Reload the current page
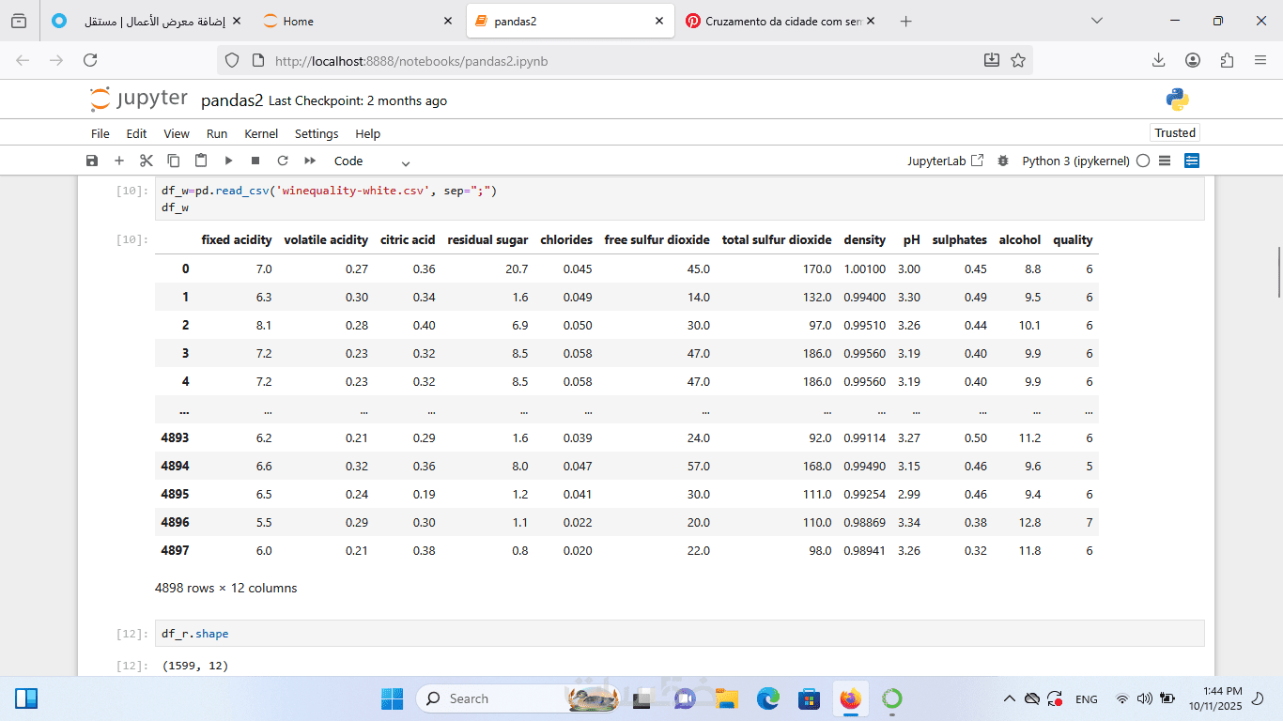 (x=90, y=60)
